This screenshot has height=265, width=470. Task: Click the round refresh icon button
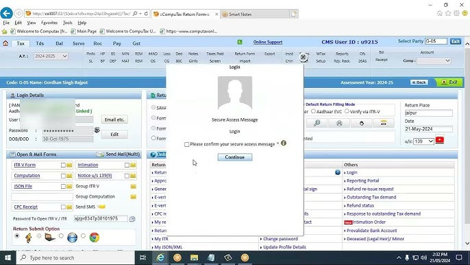point(362,123)
